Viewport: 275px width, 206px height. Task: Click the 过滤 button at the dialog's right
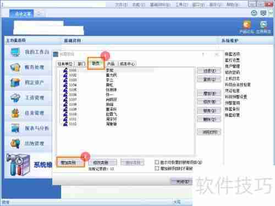tap(209, 71)
